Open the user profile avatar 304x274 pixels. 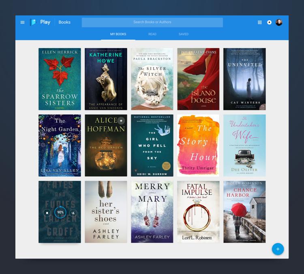(x=279, y=22)
